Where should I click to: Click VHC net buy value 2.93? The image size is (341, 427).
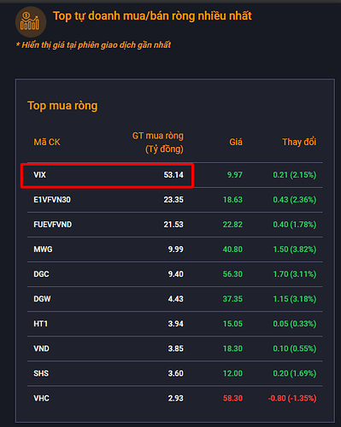click(176, 398)
